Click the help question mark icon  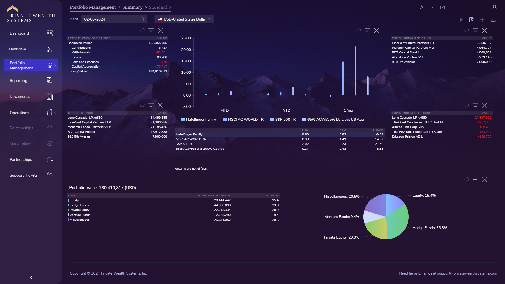(x=432, y=7)
